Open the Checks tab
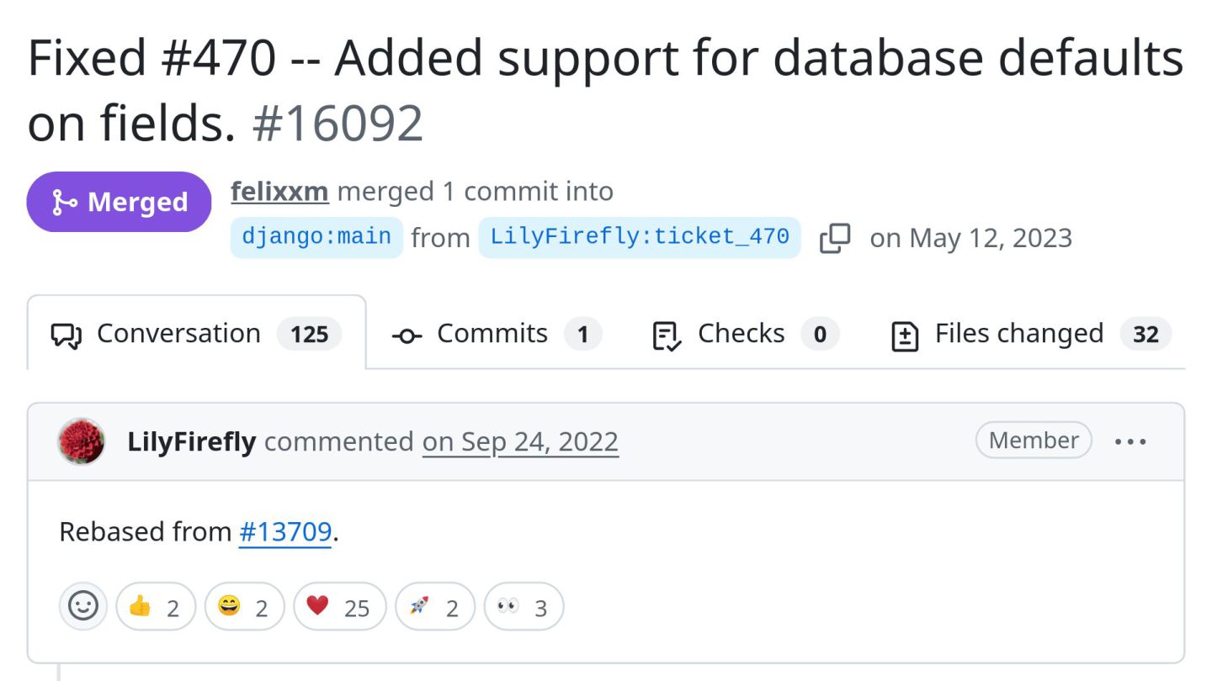The height and width of the screenshot is (681, 1212). pos(746,334)
